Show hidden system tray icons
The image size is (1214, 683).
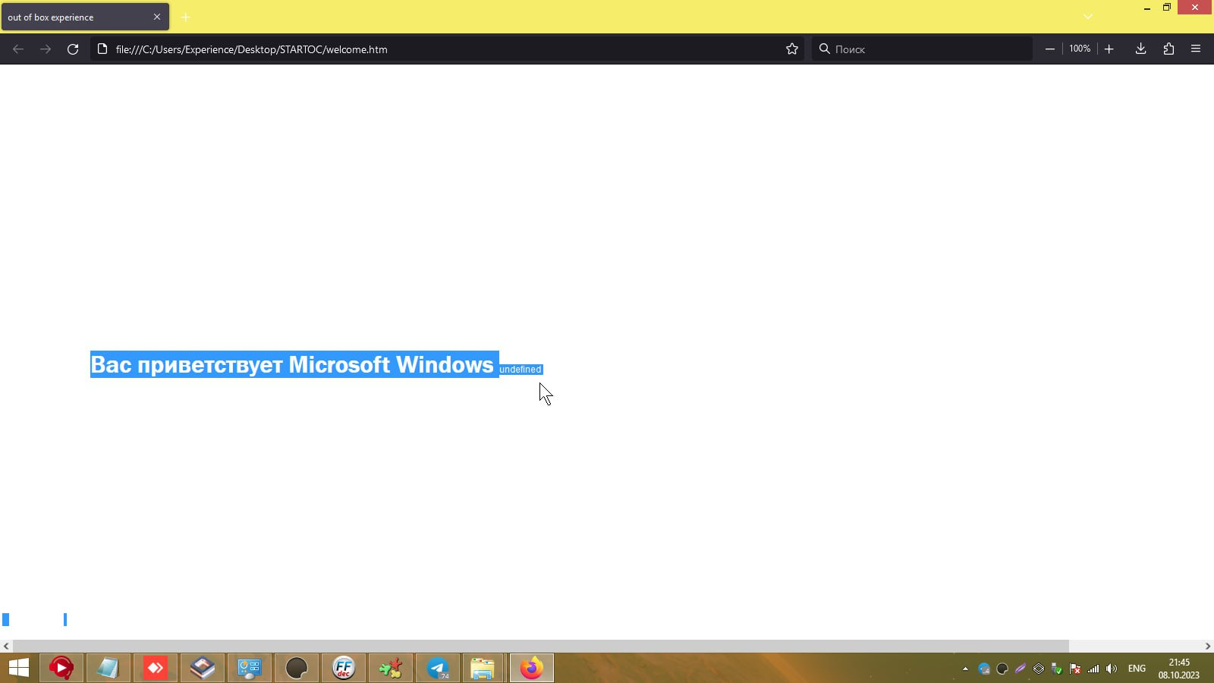(x=965, y=669)
